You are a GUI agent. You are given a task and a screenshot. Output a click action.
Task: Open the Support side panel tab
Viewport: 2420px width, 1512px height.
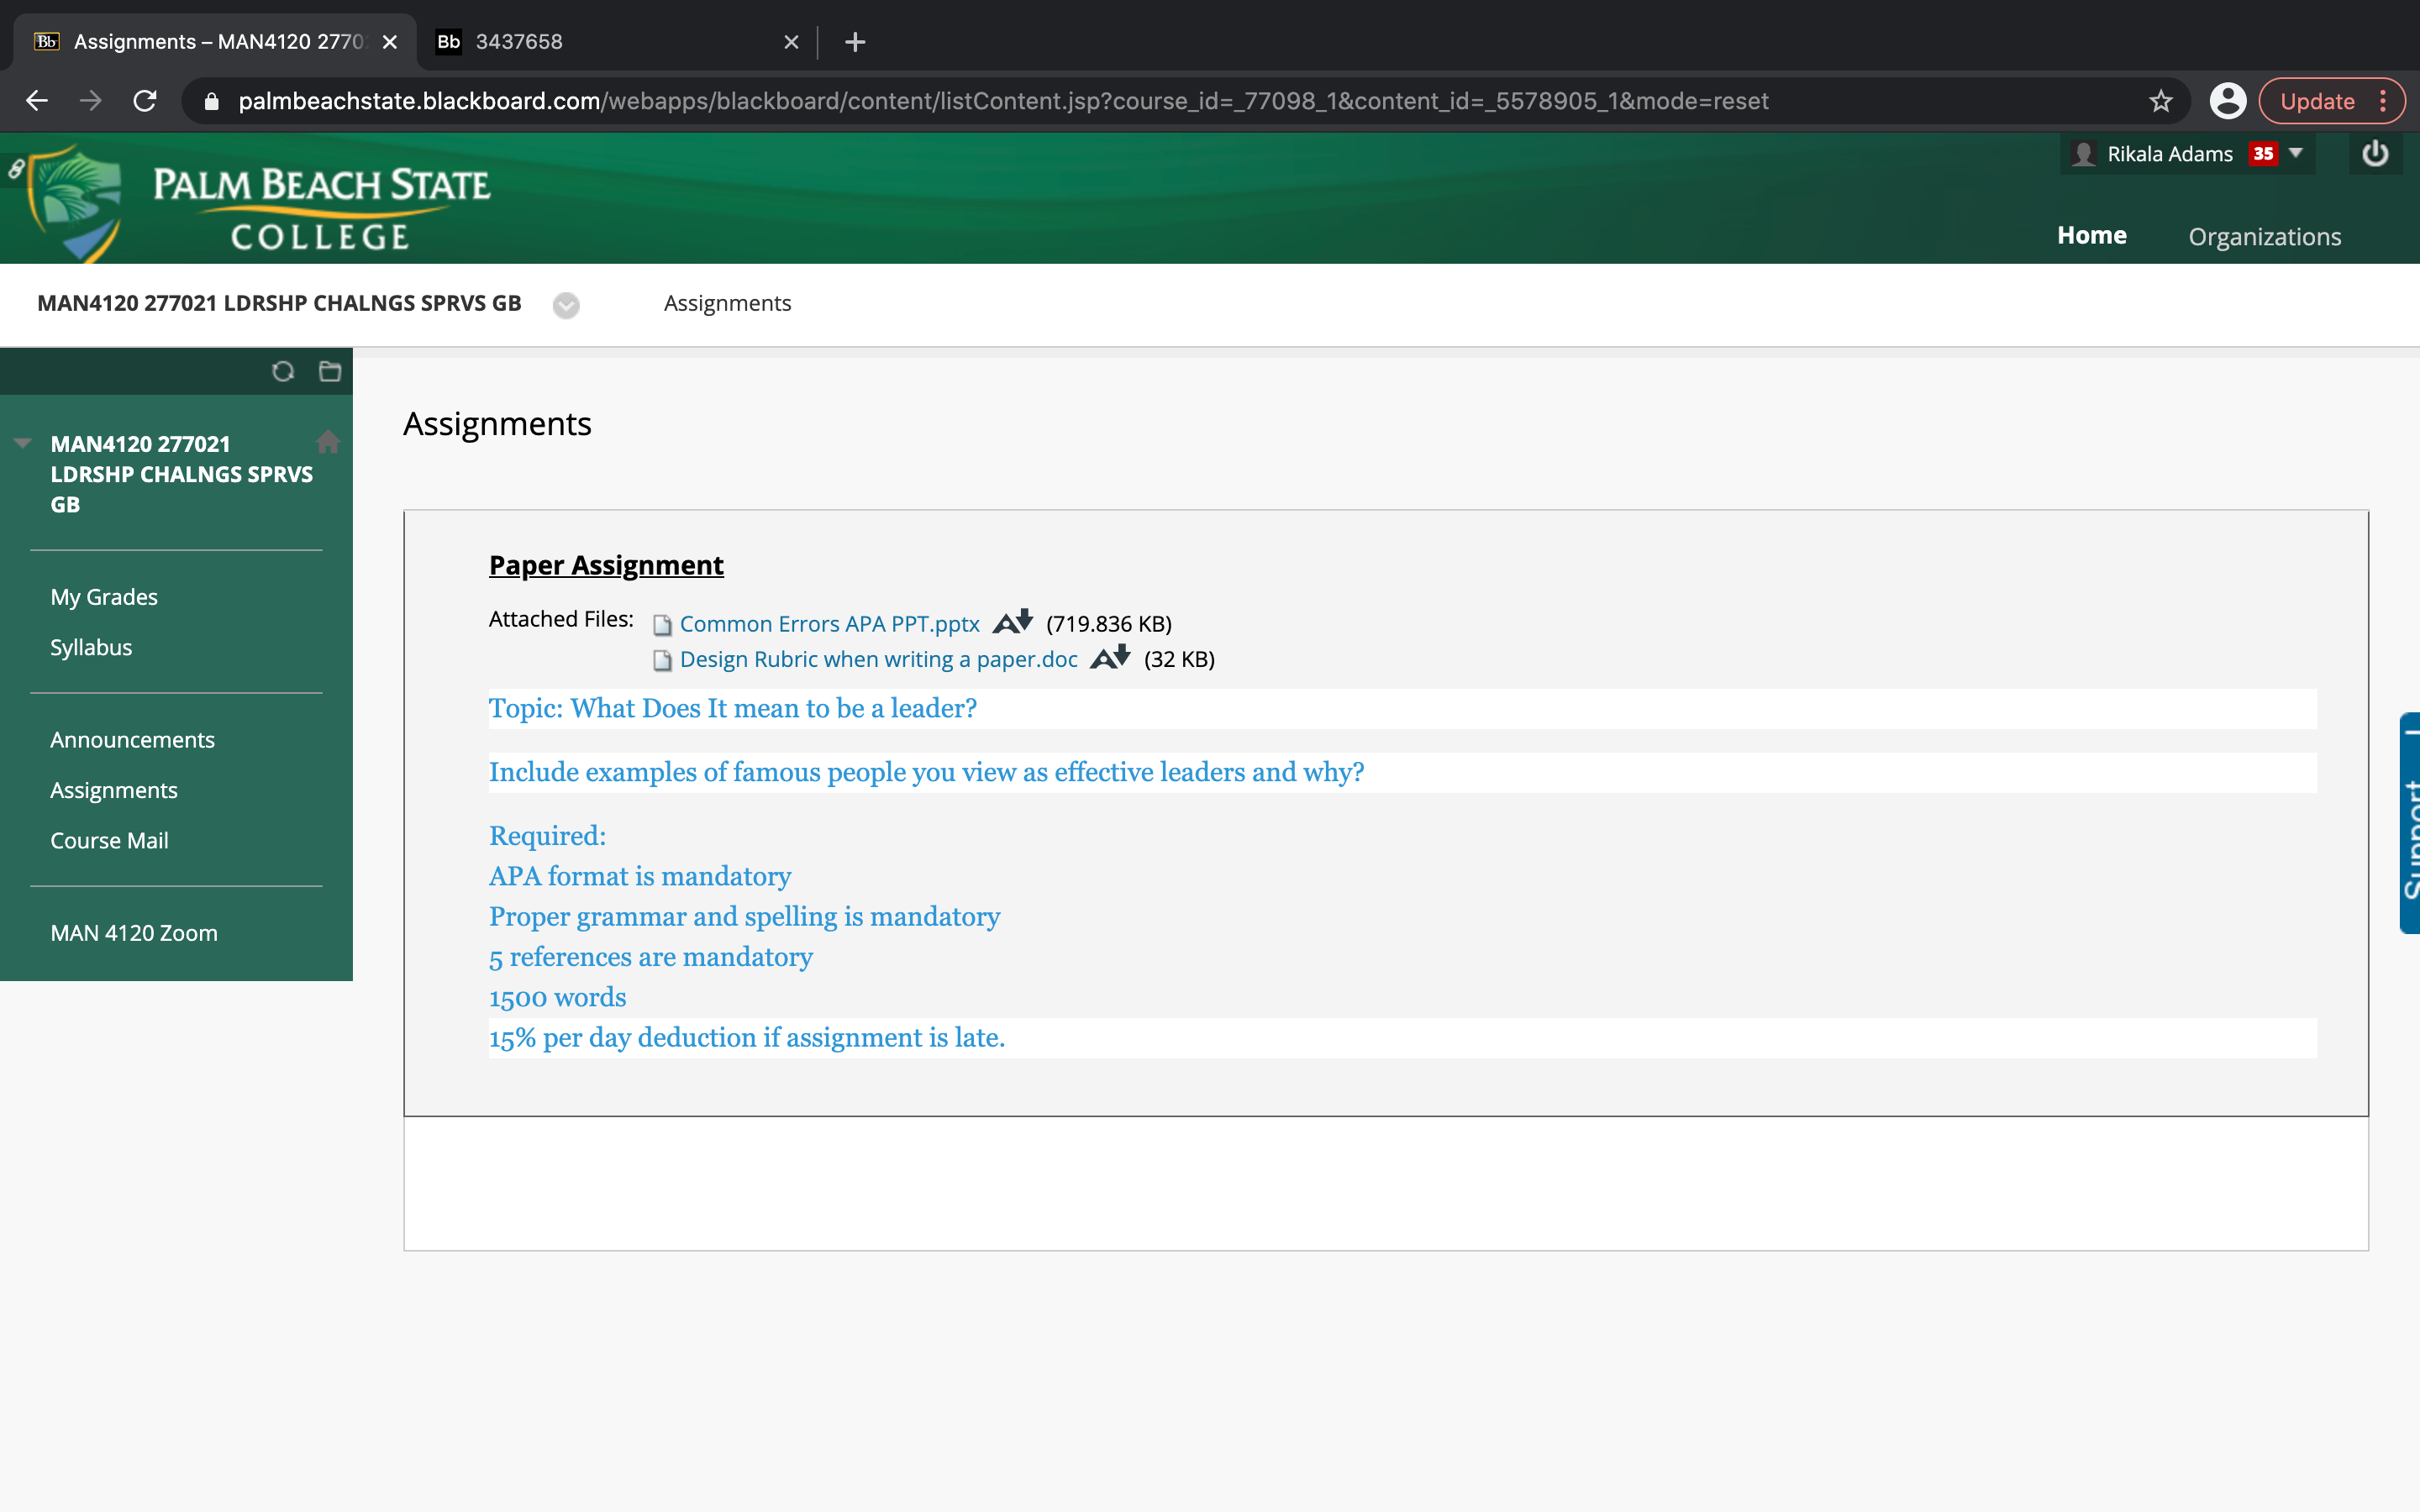point(2410,822)
